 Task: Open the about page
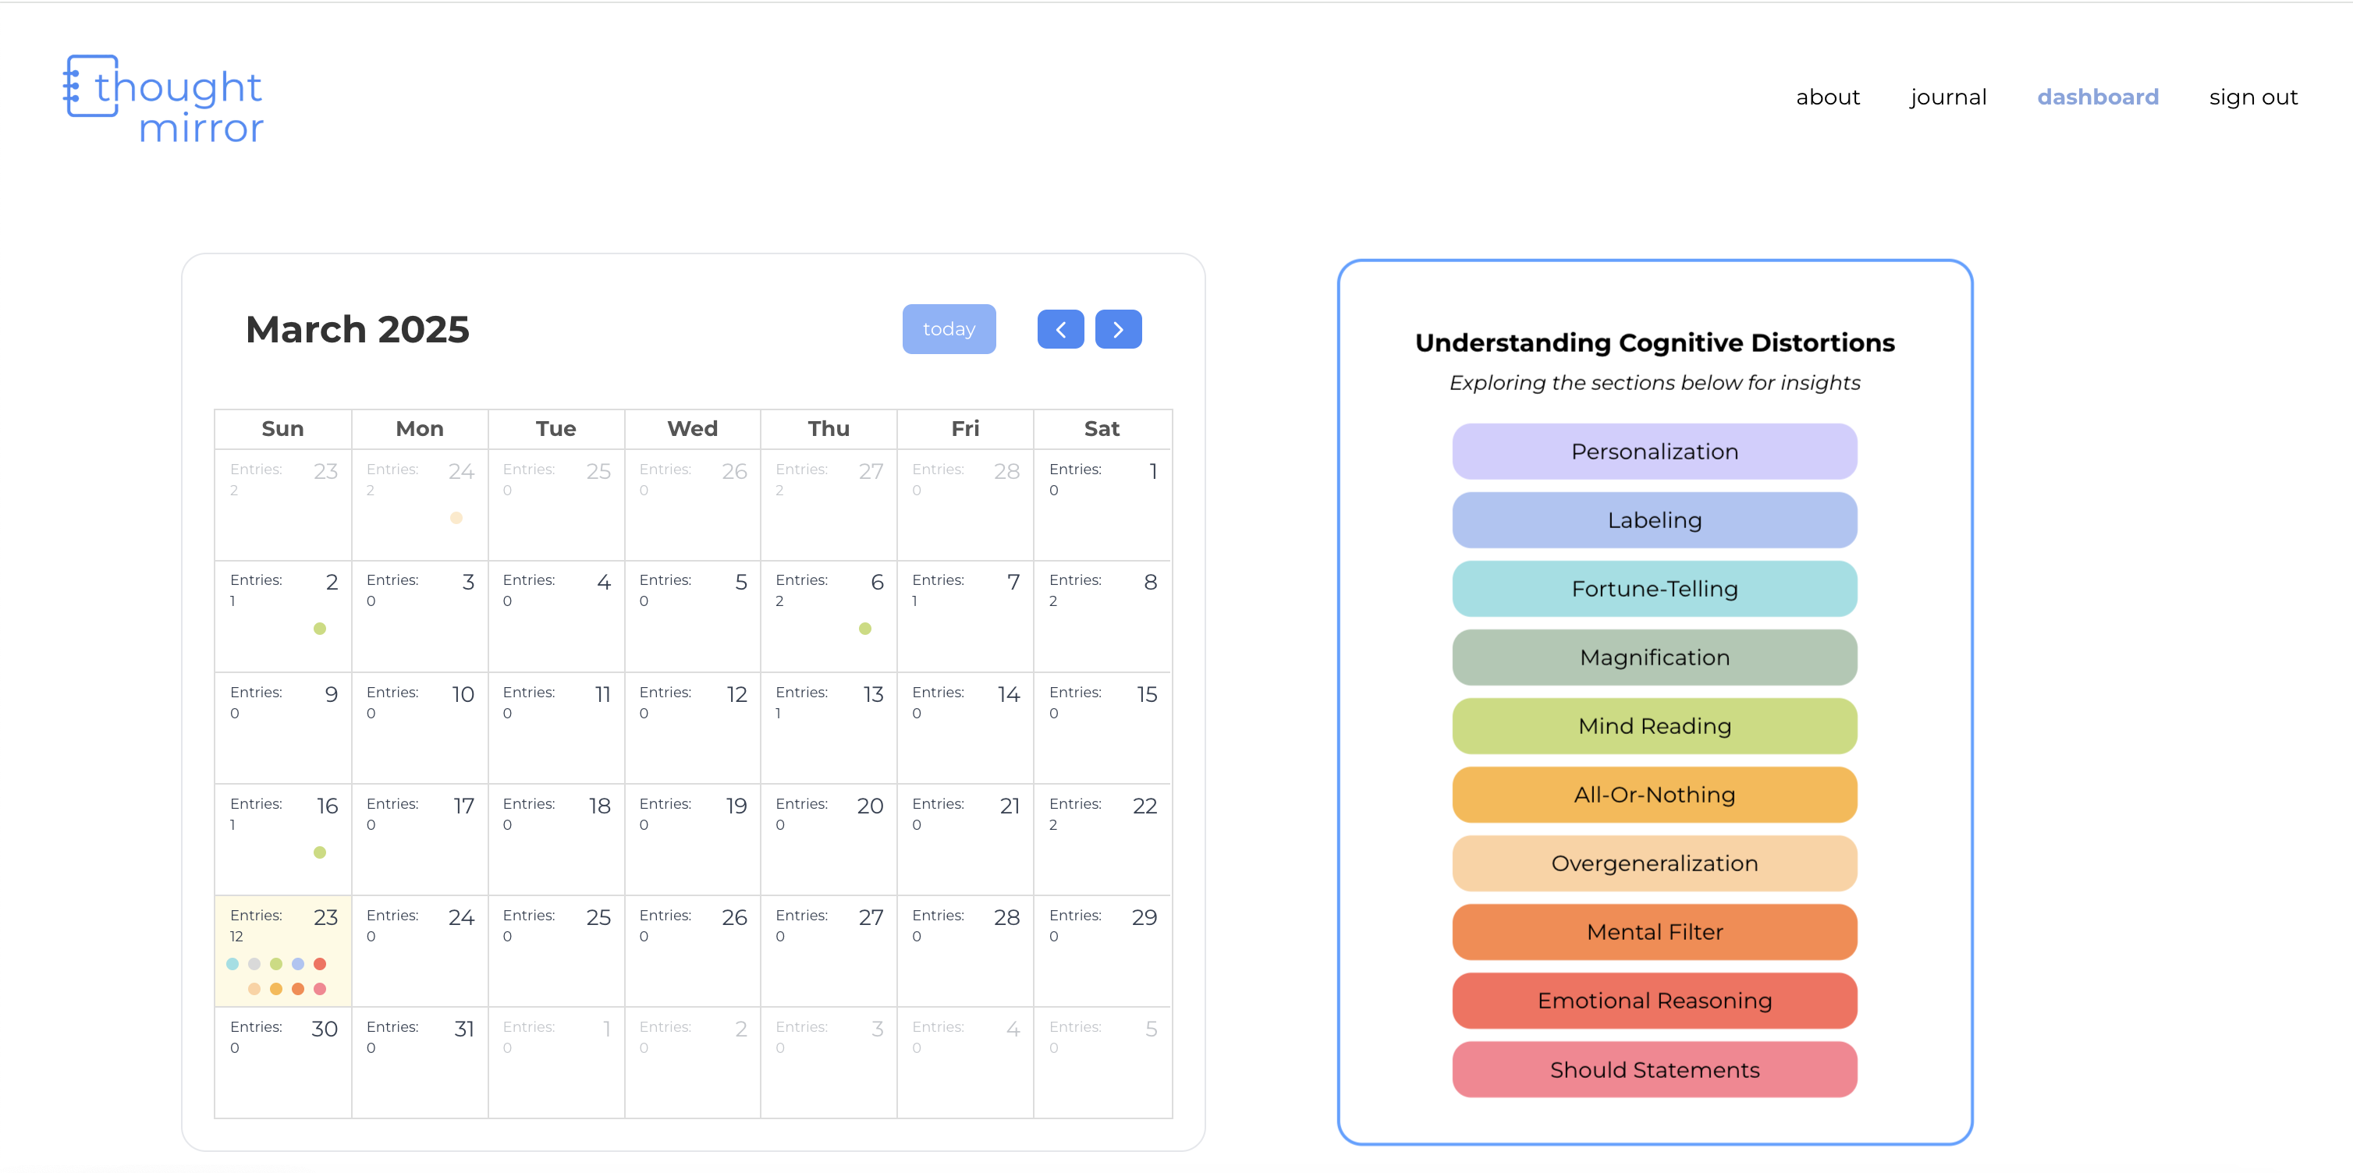(1827, 97)
